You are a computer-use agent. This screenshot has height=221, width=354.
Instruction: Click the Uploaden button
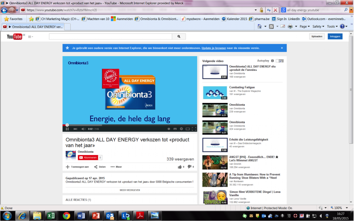[317, 36]
